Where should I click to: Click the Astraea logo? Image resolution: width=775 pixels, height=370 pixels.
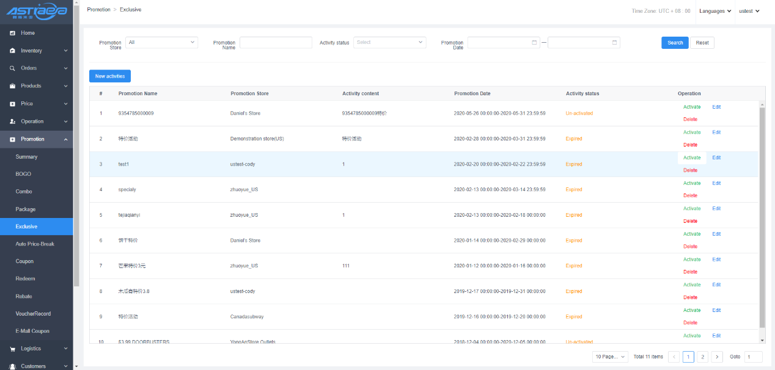coord(35,11)
